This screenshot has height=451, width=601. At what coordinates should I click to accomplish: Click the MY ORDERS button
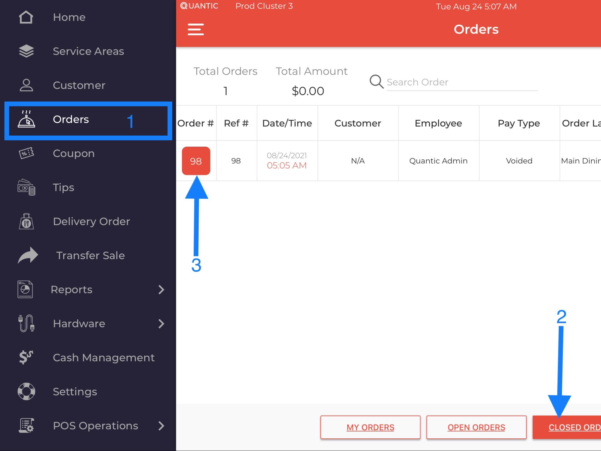pos(370,427)
